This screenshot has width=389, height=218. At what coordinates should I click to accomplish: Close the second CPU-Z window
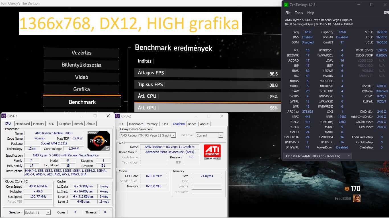point(222,116)
